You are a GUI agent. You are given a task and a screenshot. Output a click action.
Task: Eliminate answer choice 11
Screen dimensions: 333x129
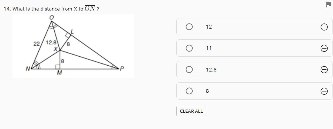(324, 48)
